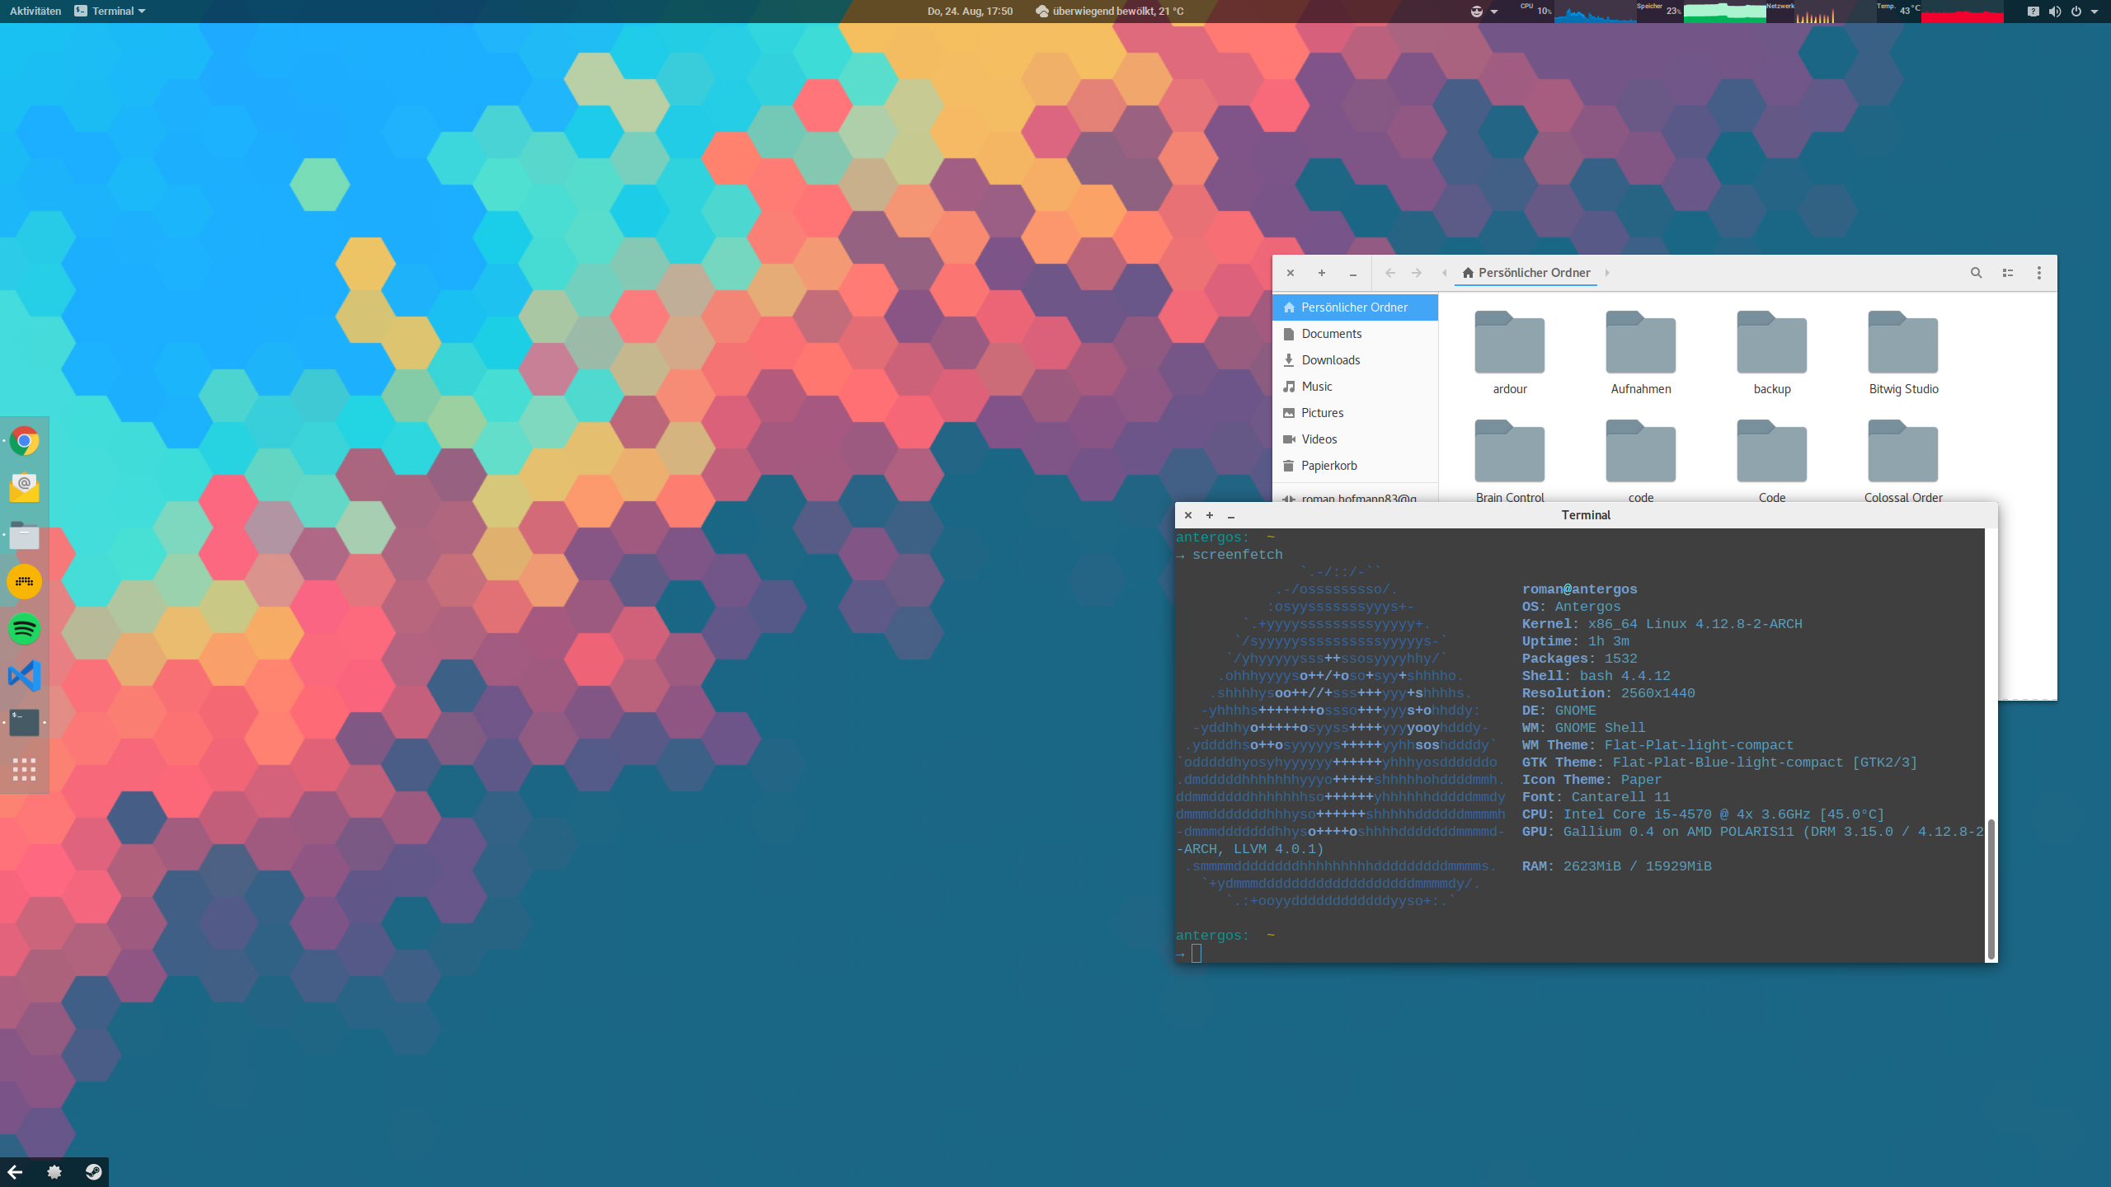Open the mail app in dock
This screenshot has height=1187, width=2111.
pyautogui.click(x=25, y=488)
